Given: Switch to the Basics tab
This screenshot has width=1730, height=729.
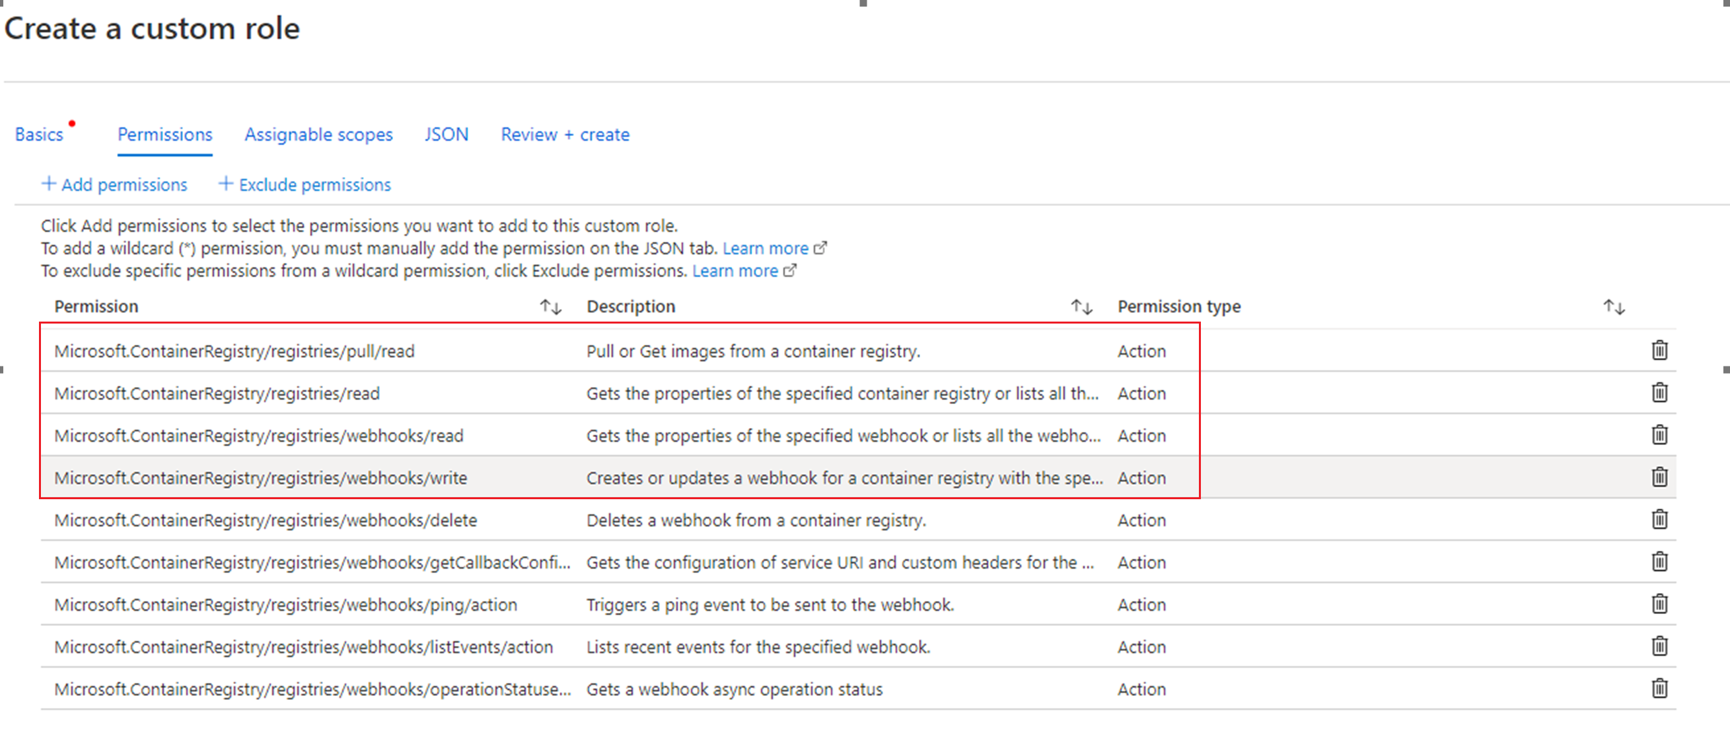Looking at the screenshot, I should click(x=39, y=135).
